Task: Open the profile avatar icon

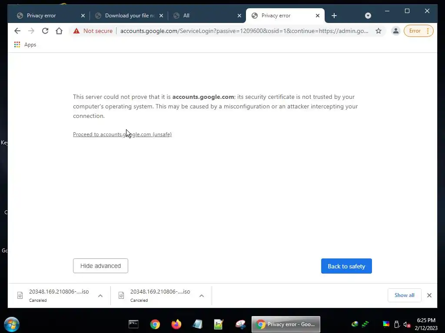Action: pyautogui.click(x=395, y=31)
